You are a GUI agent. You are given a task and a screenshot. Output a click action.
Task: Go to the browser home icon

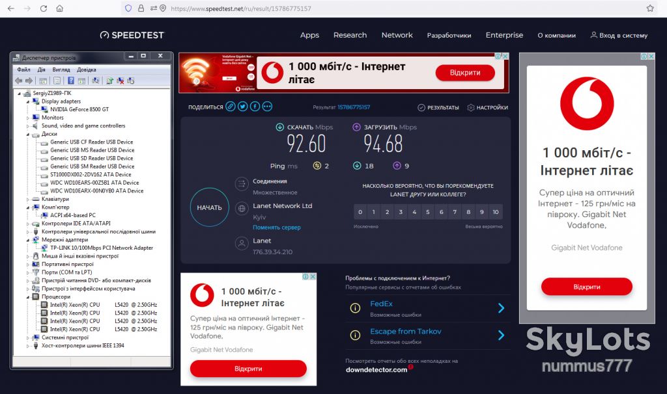[59, 8]
